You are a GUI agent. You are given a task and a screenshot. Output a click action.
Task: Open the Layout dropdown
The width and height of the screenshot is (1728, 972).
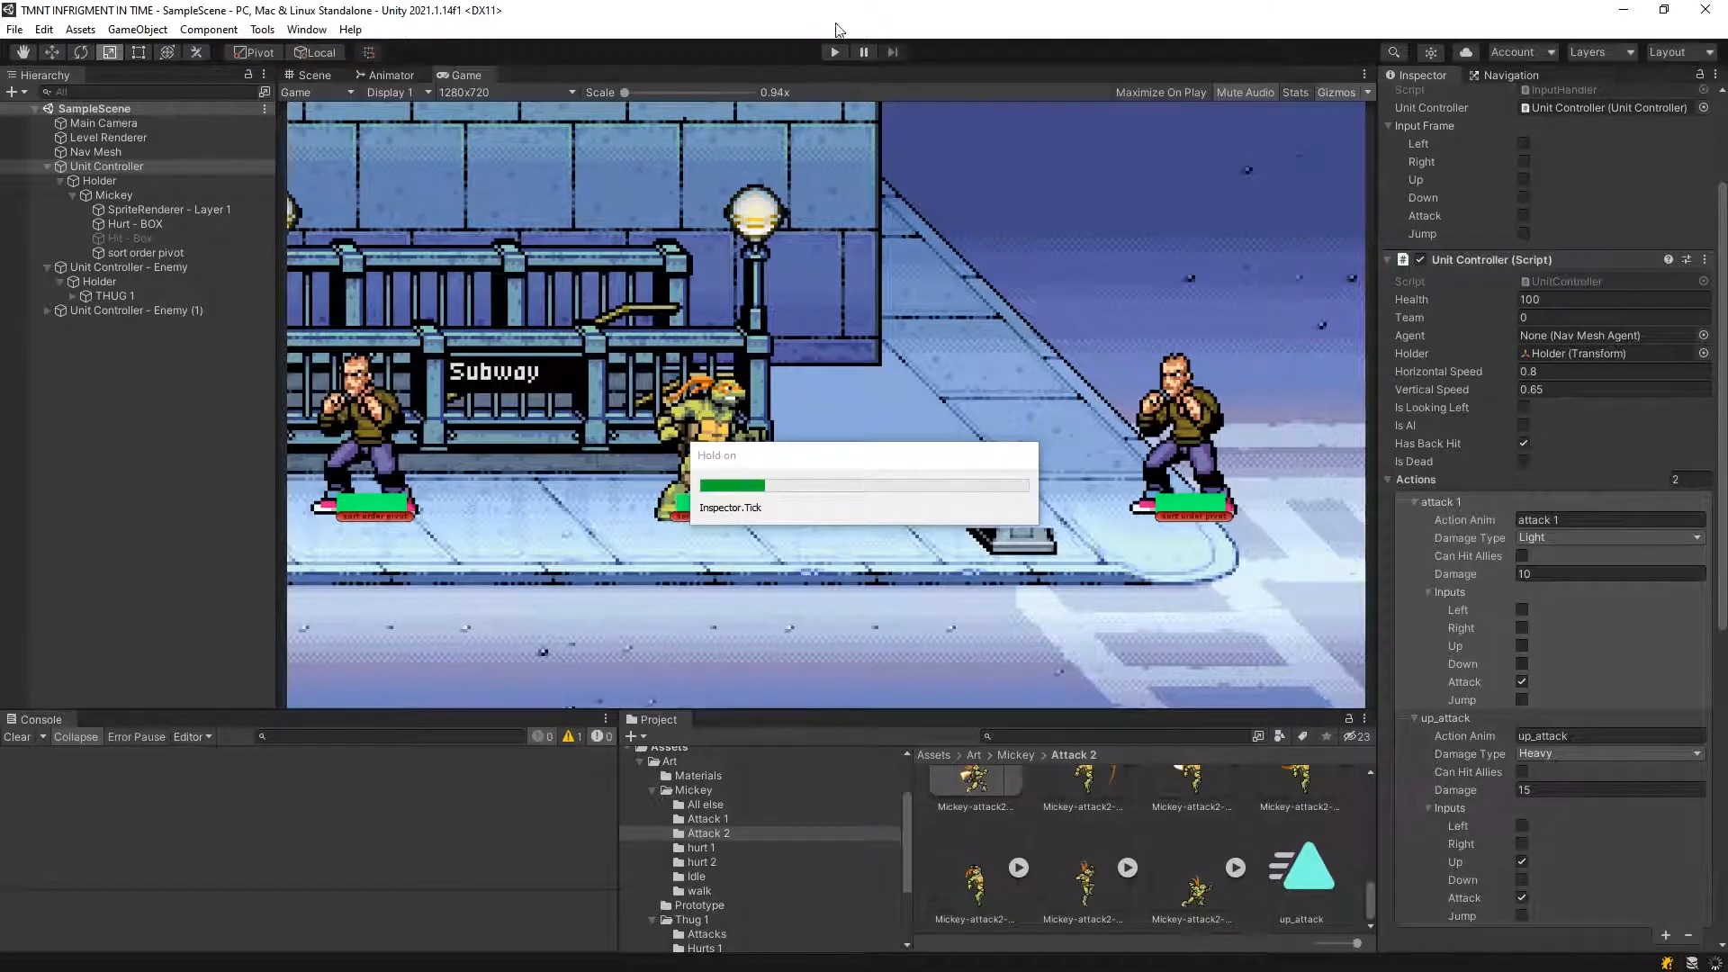pyautogui.click(x=1681, y=52)
